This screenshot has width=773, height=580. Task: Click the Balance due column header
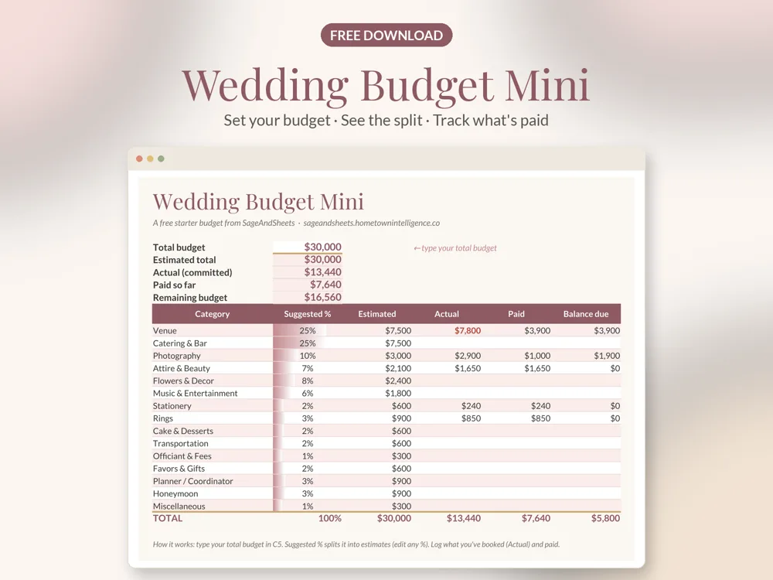click(x=586, y=314)
